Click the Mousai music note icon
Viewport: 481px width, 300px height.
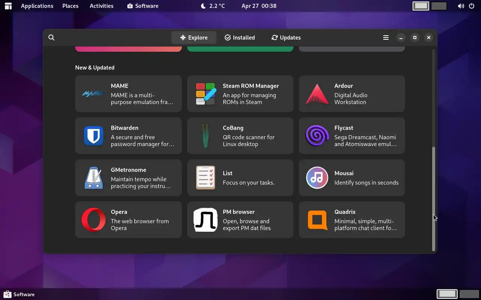(317, 178)
